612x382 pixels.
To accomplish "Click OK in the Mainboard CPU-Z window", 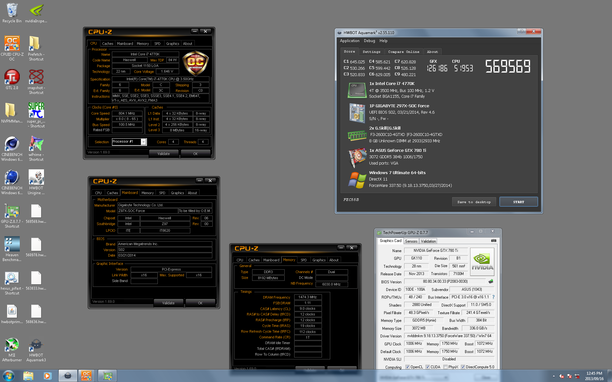I will 200,303.
